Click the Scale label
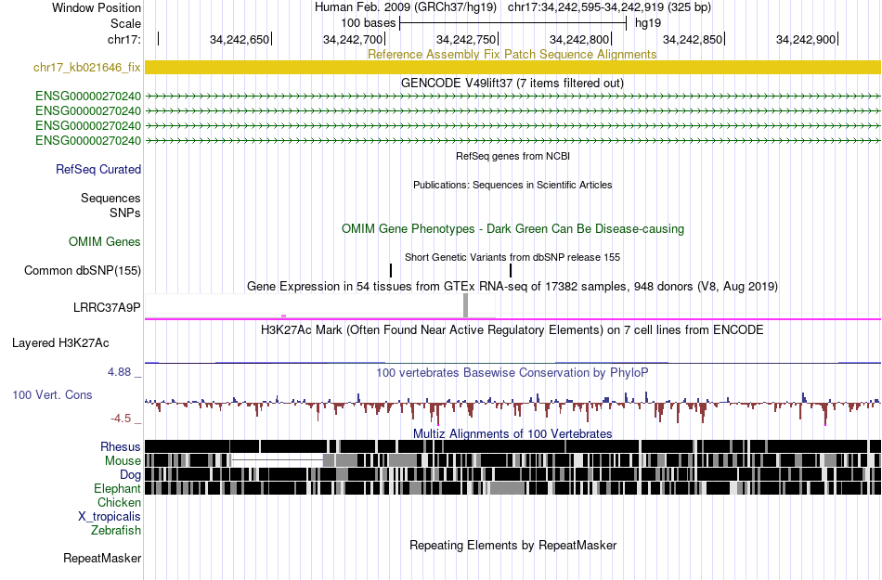This screenshot has width=882, height=580. 125,23
